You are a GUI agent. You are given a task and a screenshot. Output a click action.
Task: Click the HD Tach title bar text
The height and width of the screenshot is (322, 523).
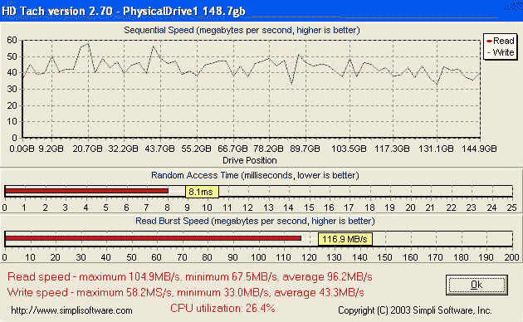pyautogui.click(x=124, y=11)
